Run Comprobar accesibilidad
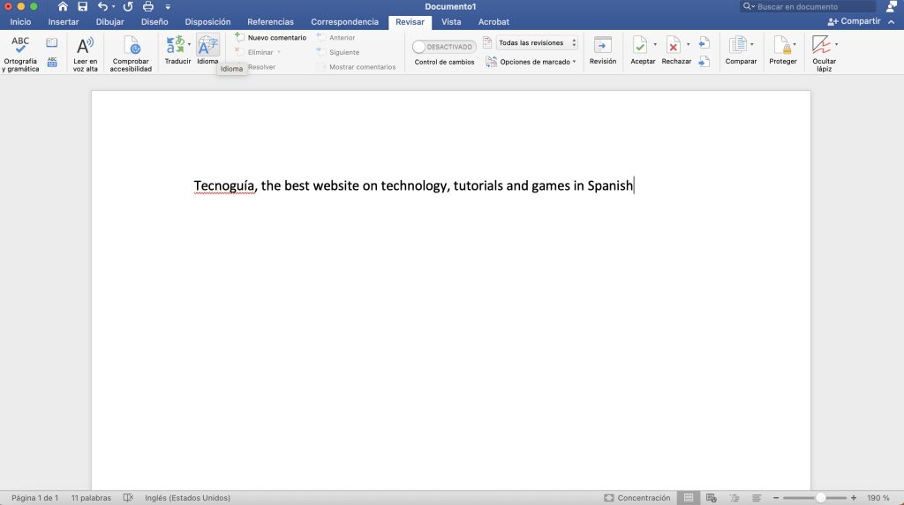 point(131,54)
